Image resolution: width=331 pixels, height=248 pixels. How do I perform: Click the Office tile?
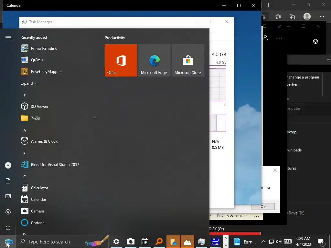click(x=121, y=60)
